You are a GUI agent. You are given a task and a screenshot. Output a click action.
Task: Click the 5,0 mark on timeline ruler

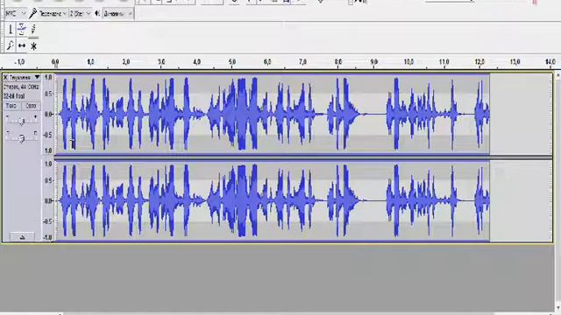coord(231,62)
